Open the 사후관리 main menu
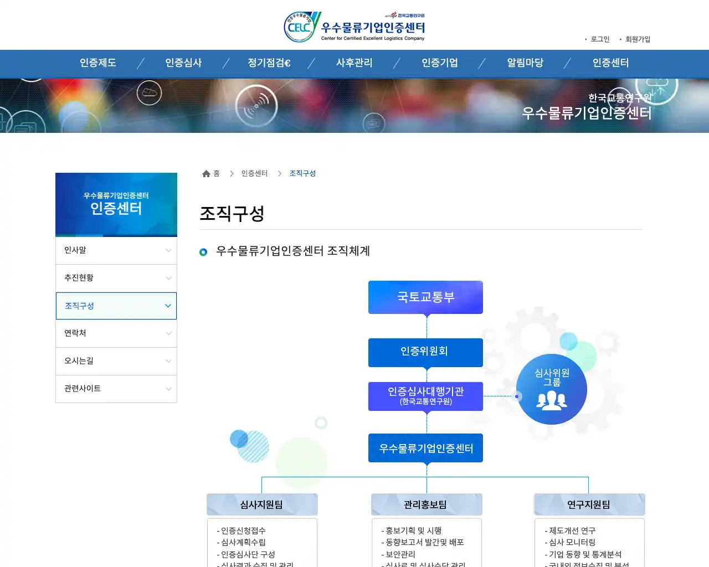 (354, 63)
